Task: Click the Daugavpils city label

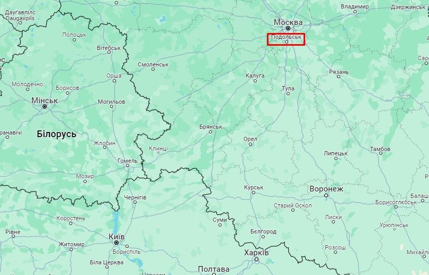Action: click(20, 18)
